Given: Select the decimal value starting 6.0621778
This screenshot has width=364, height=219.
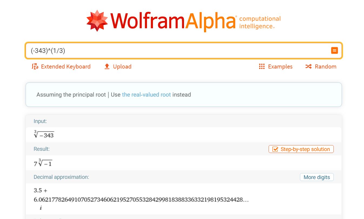Looking at the screenshot, I should pyautogui.click(x=141, y=200).
